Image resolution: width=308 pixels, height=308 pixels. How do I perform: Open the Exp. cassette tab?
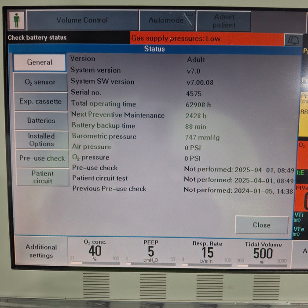tap(40, 102)
